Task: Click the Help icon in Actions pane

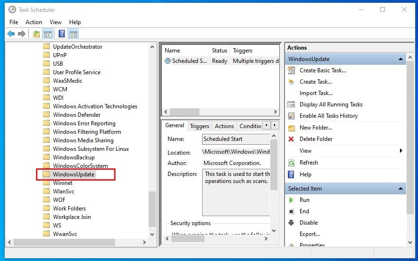Action: click(291, 174)
